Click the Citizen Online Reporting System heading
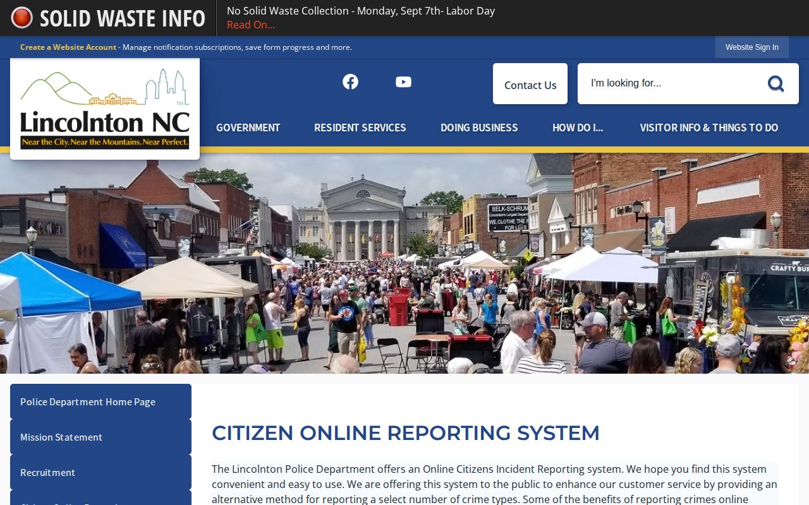Screen dimensions: 809x505 pyautogui.click(x=406, y=433)
